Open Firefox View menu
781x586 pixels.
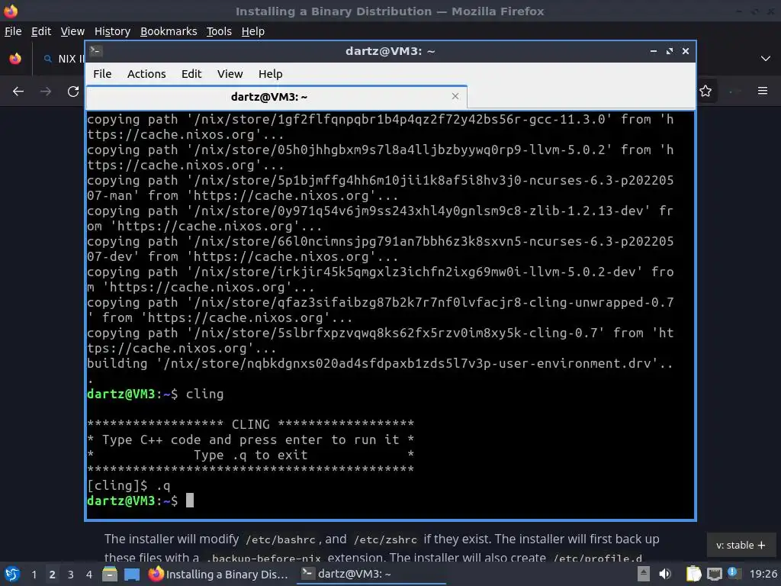pyautogui.click(x=72, y=31)
